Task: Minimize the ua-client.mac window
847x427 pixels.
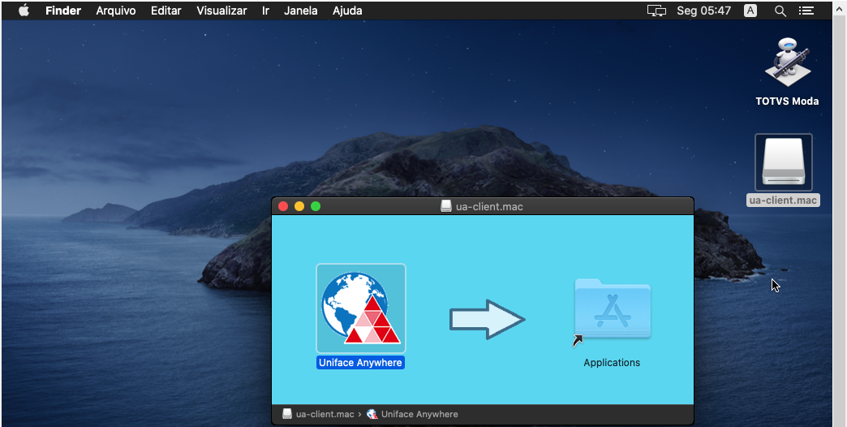Action: (x=299, y=206)
